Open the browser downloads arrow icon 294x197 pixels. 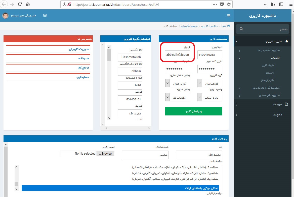click(265, 4)
